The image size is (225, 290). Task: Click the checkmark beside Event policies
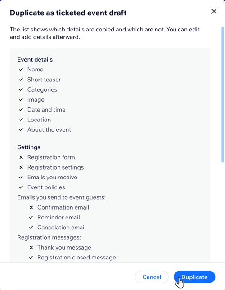point(21,187)
